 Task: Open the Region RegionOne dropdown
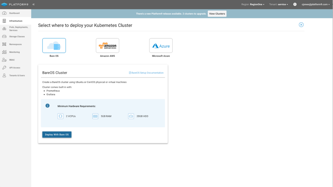253,4
